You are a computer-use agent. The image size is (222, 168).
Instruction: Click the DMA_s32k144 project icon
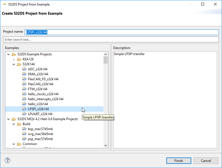[x=24, y=74]
